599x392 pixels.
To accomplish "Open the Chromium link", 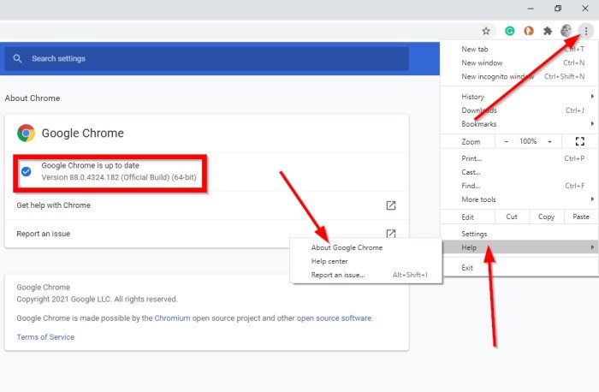I will [172, 318].
